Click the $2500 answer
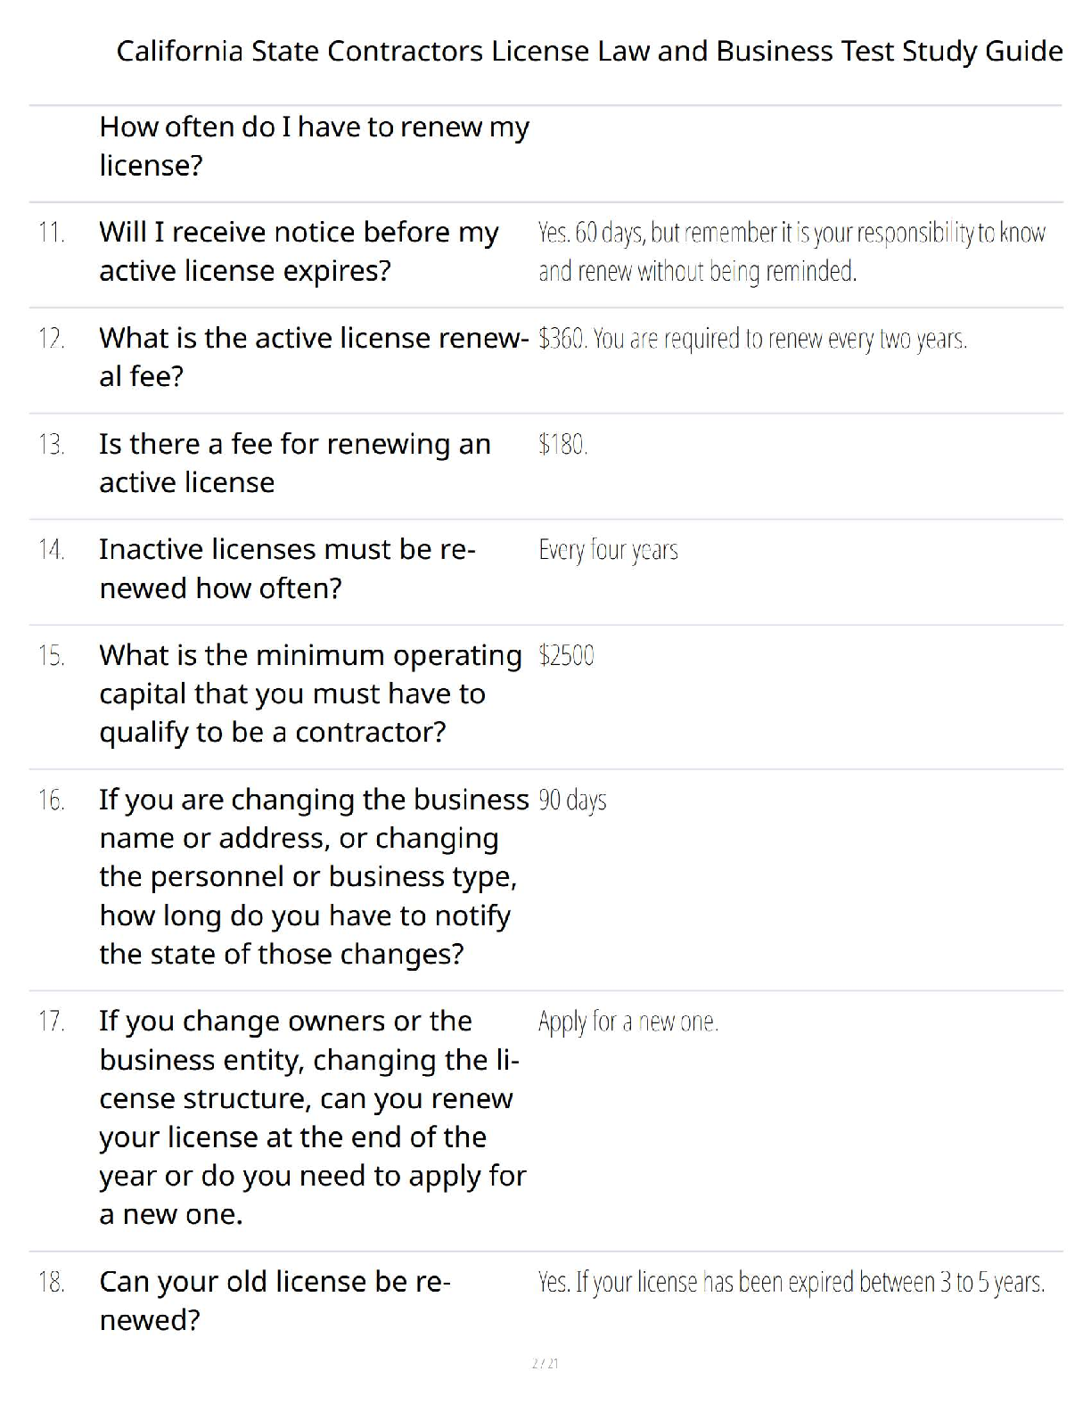Viewport: 1091px width, 1412px height. [566, 656]
